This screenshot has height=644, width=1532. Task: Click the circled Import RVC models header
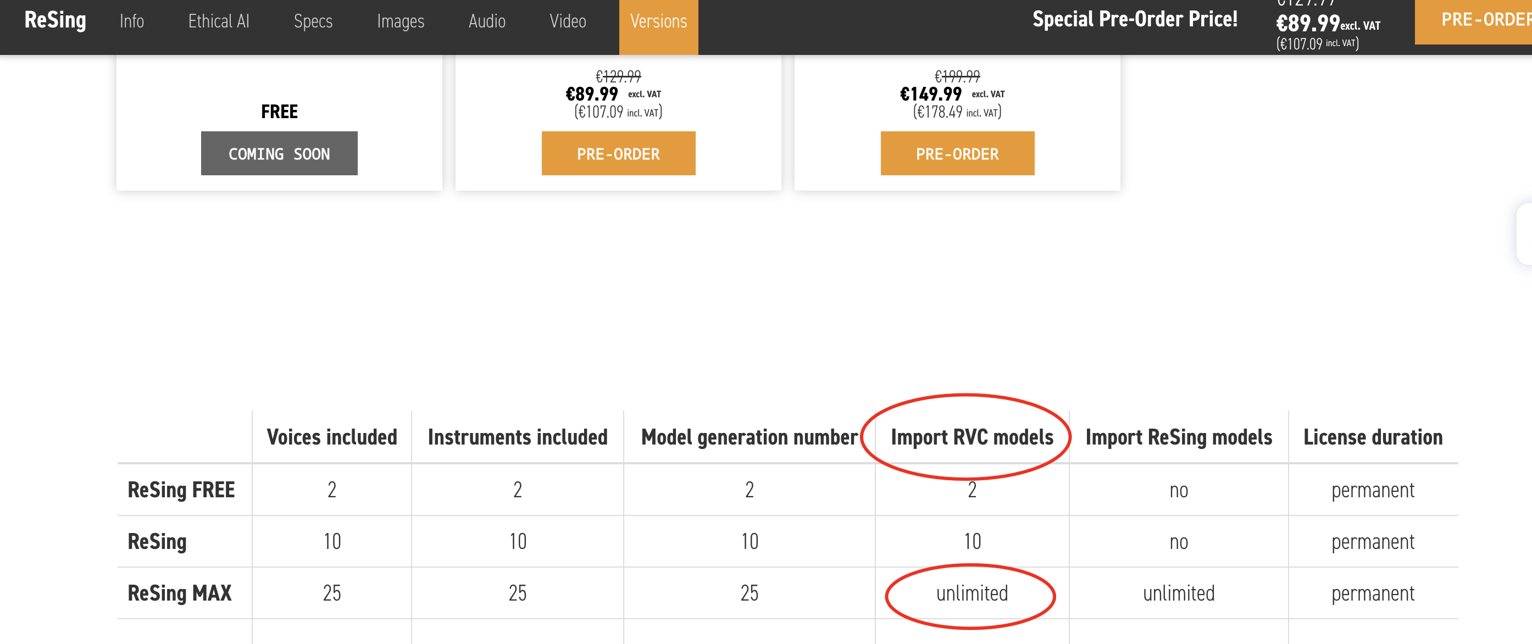[x=972, y=437]
